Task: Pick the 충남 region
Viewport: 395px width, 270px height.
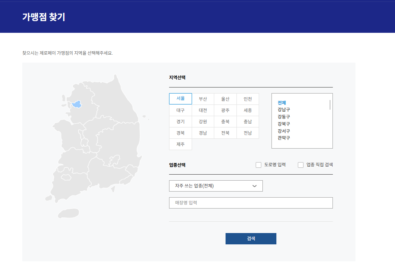Action: [x=248, y=122]
